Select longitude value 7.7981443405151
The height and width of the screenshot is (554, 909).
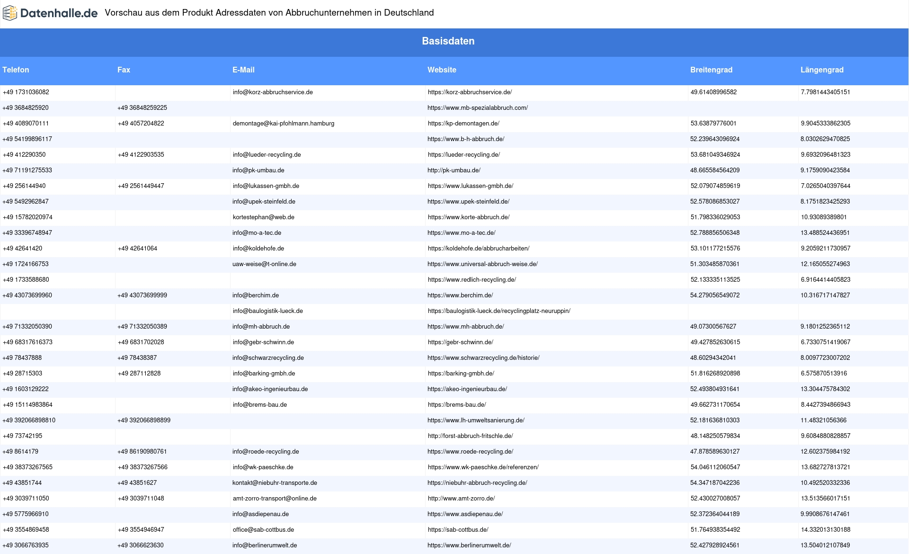(826, 92)
